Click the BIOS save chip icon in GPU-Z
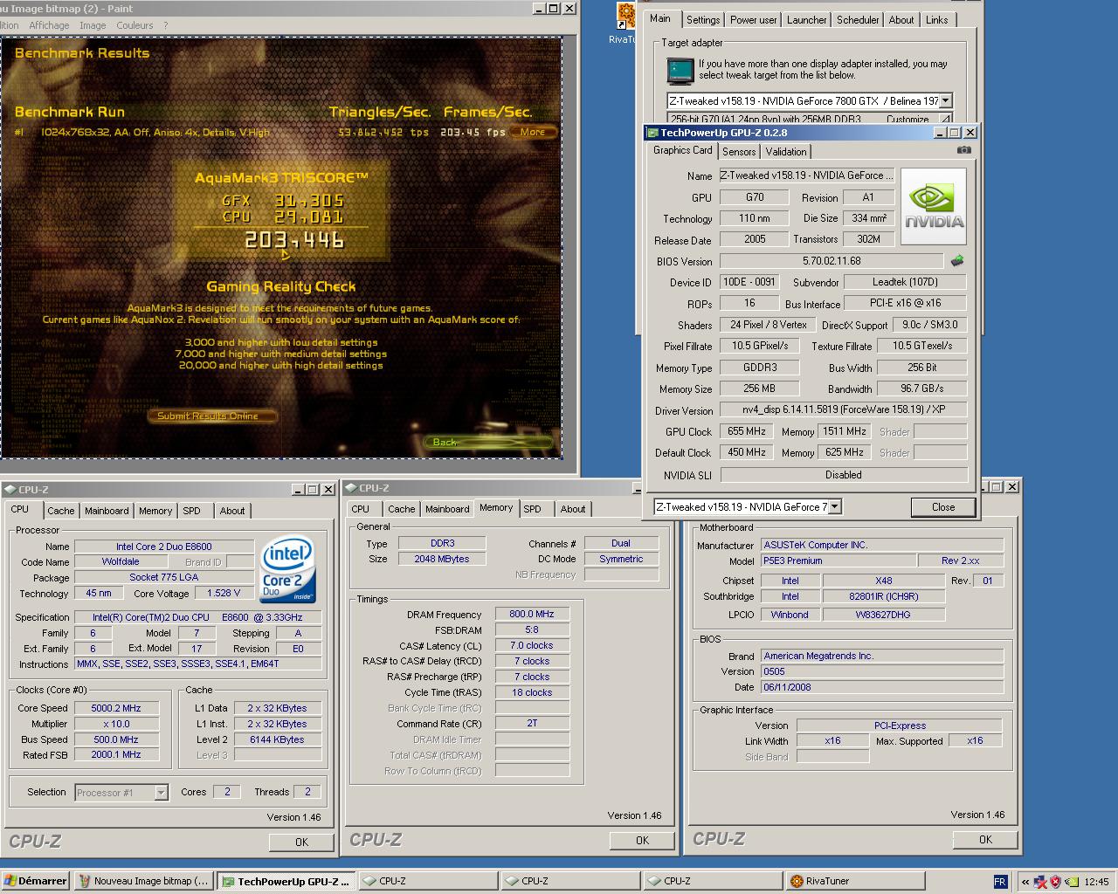This screenshot has width=1118, height=894. pos(957,260)
